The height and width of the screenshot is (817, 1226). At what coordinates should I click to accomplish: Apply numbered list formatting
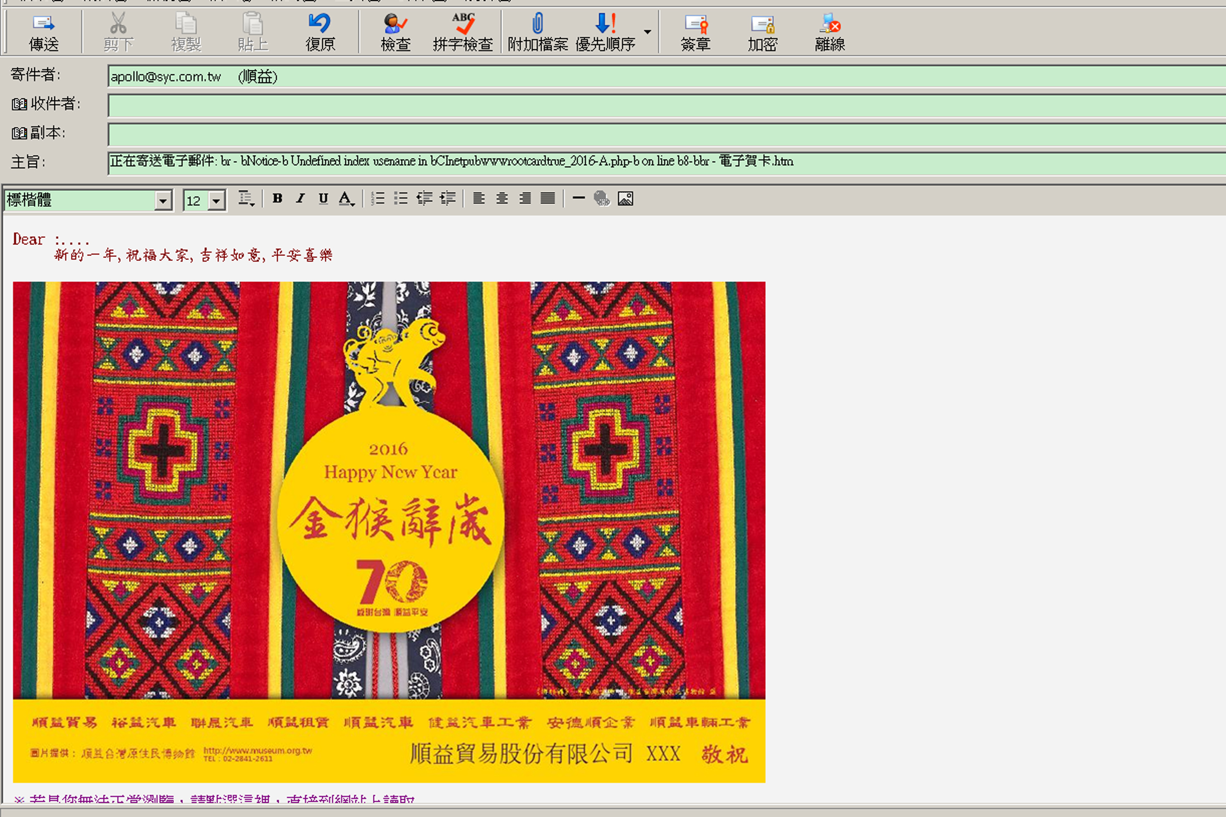(x=378, y=199)
